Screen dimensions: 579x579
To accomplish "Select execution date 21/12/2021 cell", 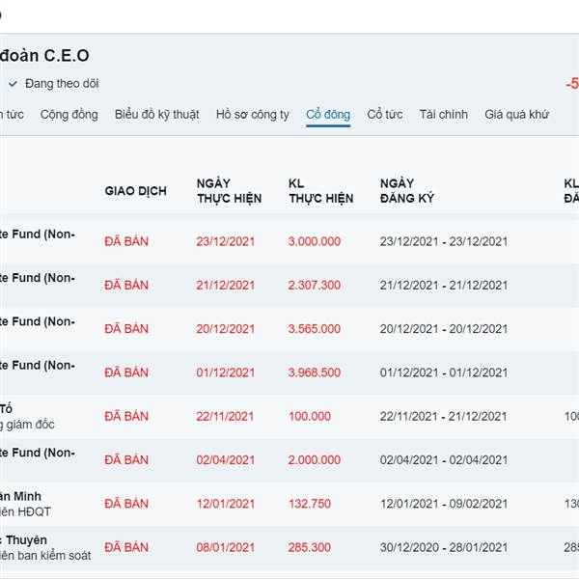I will pos(225,285).
